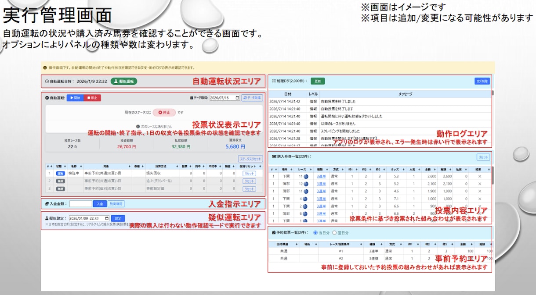
Task: Click the red 停止 stop button
Action: 92,98
